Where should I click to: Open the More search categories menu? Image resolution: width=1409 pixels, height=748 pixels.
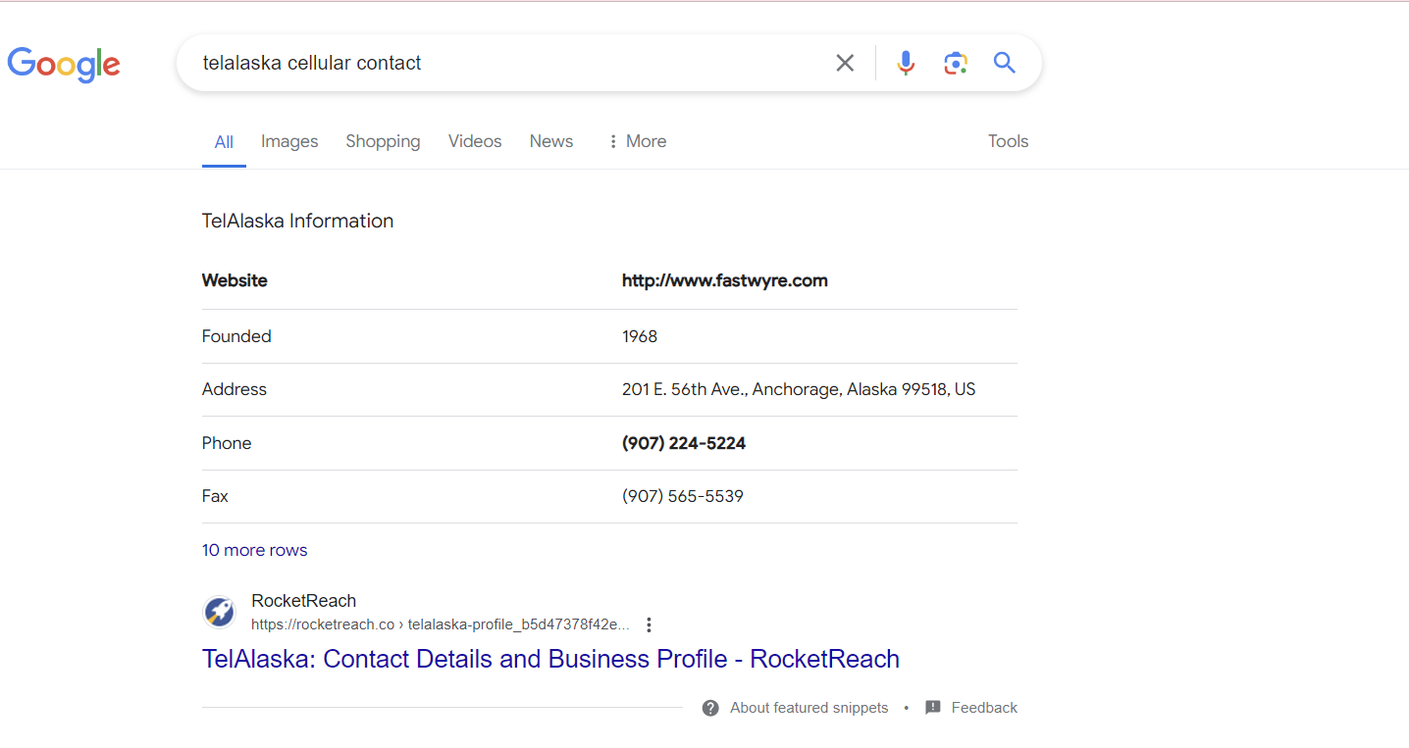pyautogui.click(x=636, y=141)
